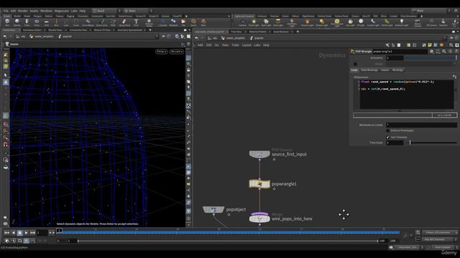Toggle the Use Timestep checkbox
This screenshot has width=460, height=258.
[x=388, y=137]
